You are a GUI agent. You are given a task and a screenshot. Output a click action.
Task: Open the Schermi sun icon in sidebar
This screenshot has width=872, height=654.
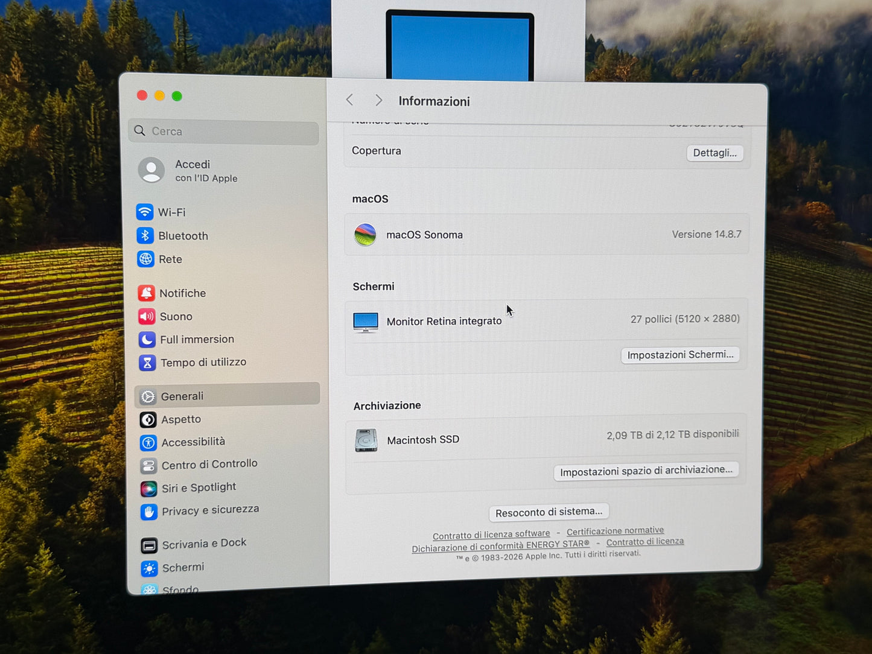[x=149, y=568]
